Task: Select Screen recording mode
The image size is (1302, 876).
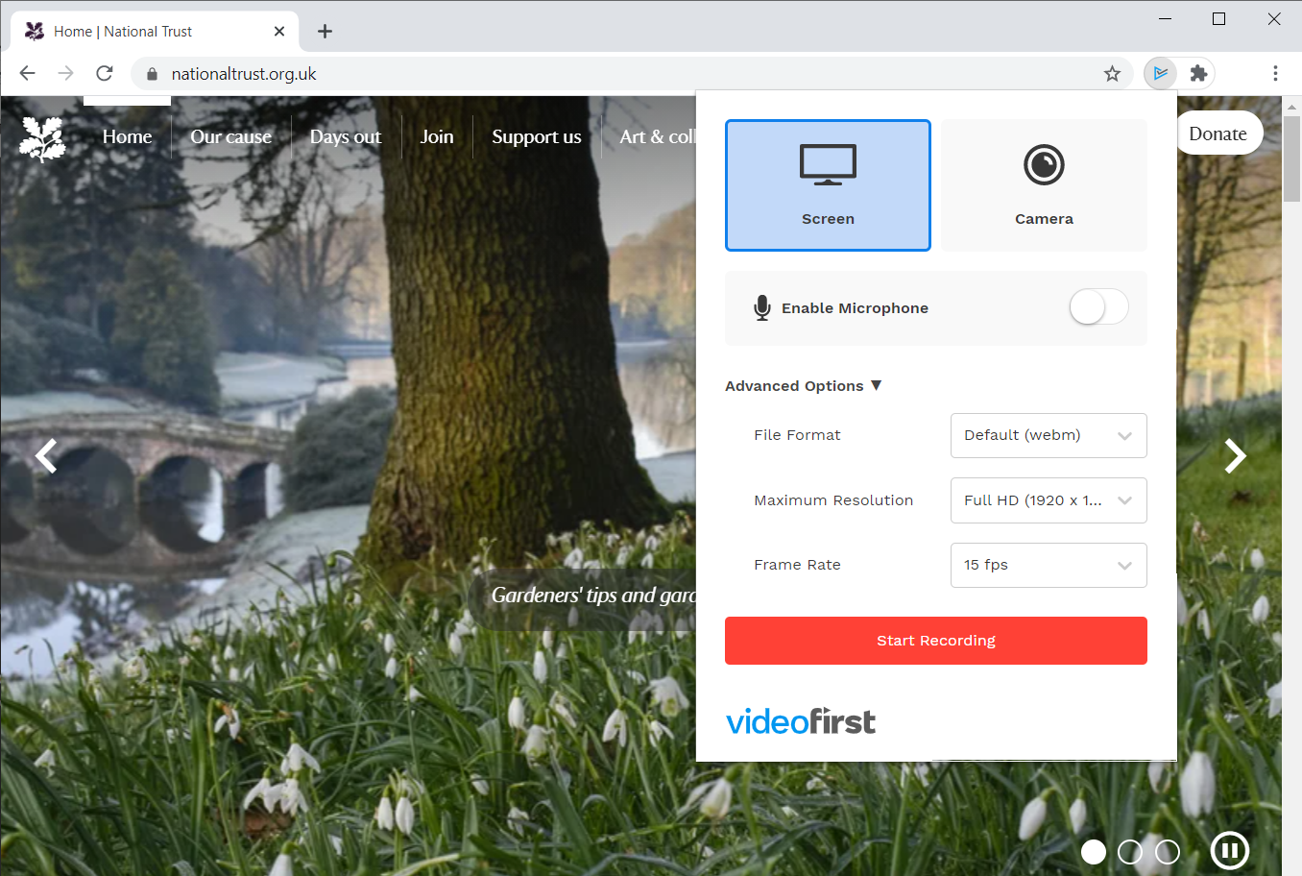Action: click(x=828, y=185)
